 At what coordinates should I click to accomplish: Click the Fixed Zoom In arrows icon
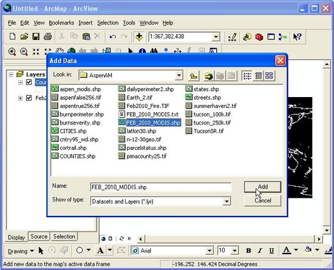(36, 52)
